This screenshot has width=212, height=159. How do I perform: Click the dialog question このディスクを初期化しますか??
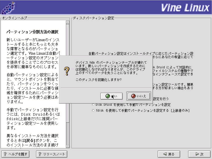[99, 80]
